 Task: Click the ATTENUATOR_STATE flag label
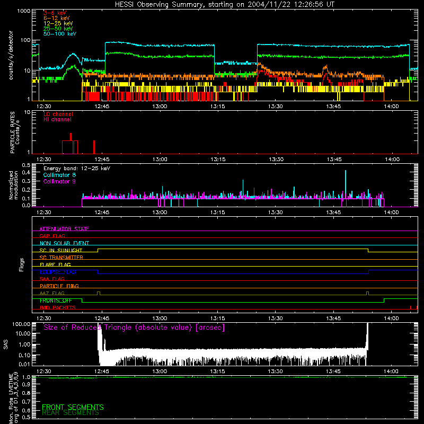click(x=64, y=229)
